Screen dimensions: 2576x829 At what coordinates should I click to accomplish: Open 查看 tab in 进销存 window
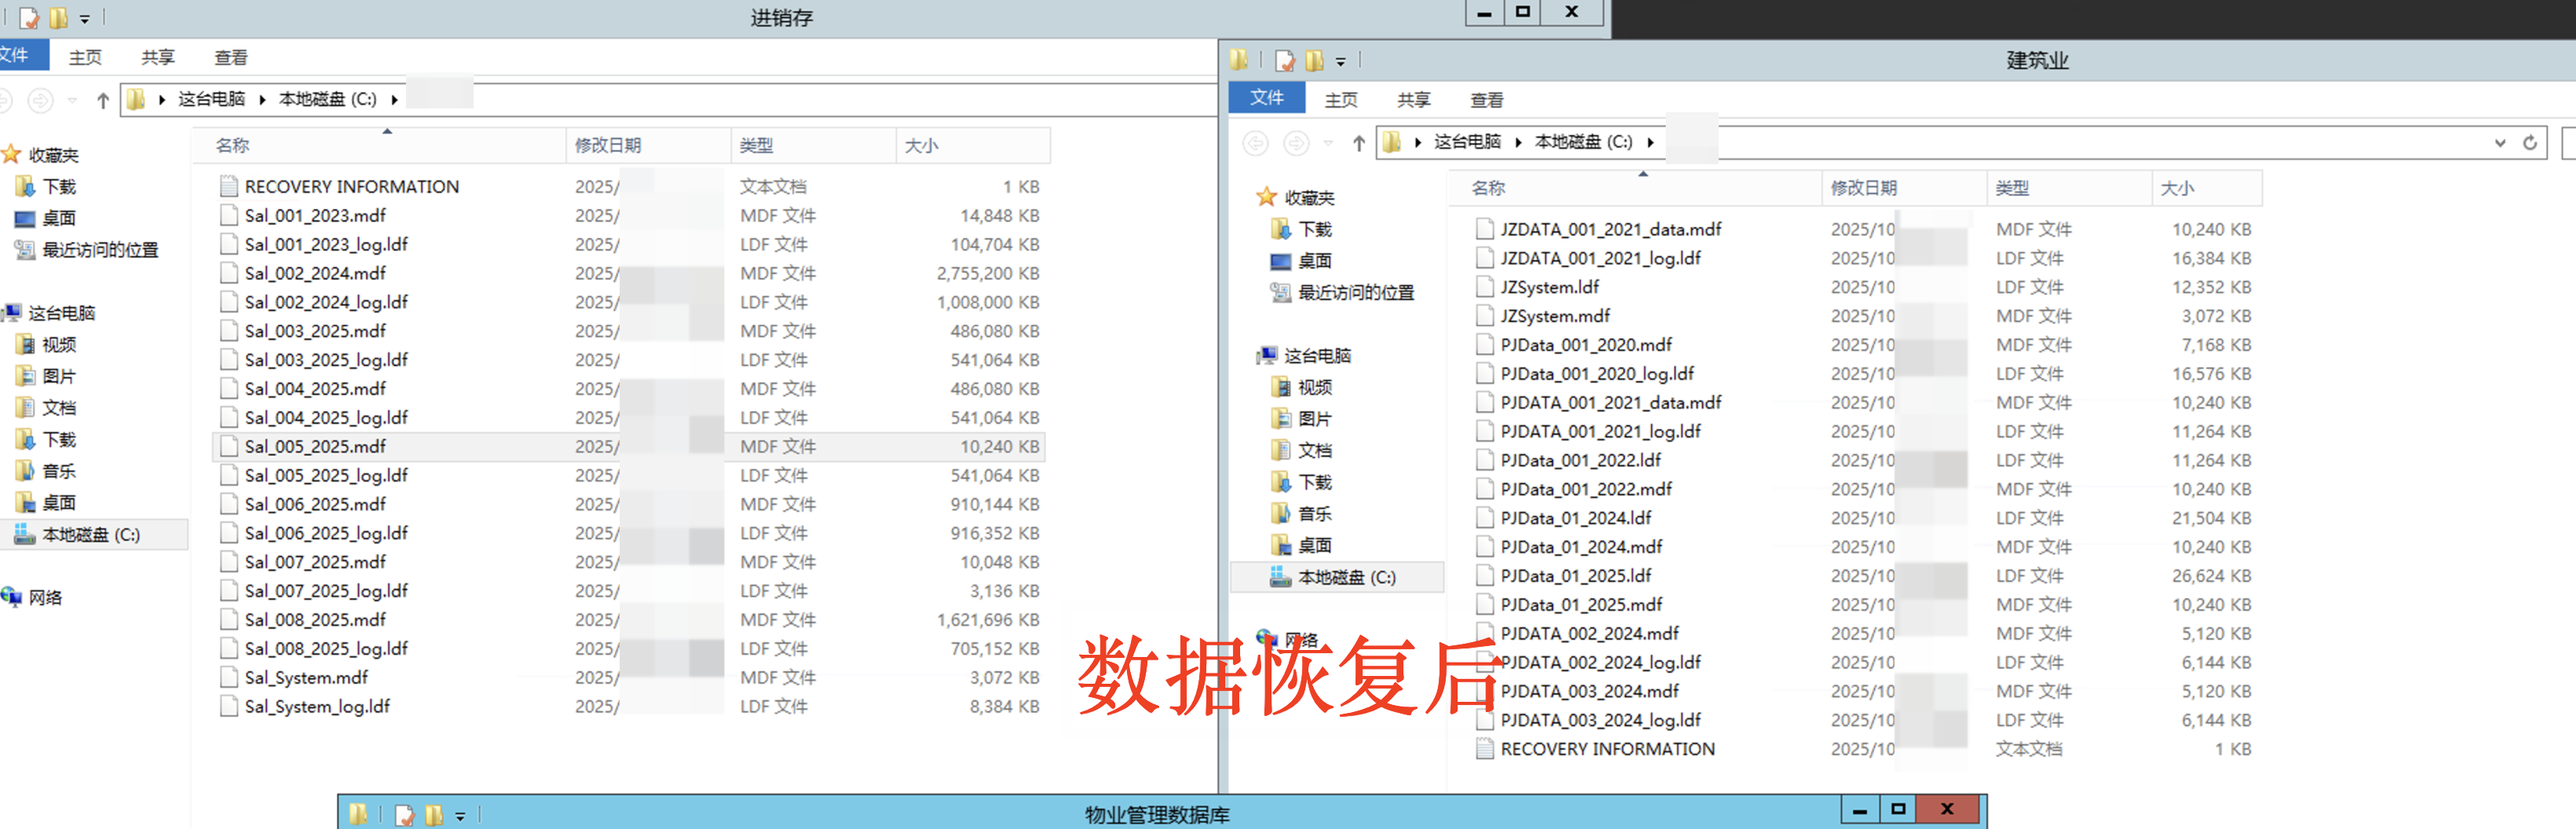point(230,57)
